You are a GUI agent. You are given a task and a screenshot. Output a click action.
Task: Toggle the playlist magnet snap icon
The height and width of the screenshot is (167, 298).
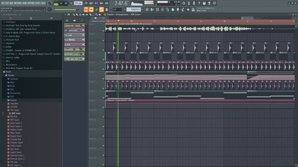pyautogui.click(x=69, y=14)
